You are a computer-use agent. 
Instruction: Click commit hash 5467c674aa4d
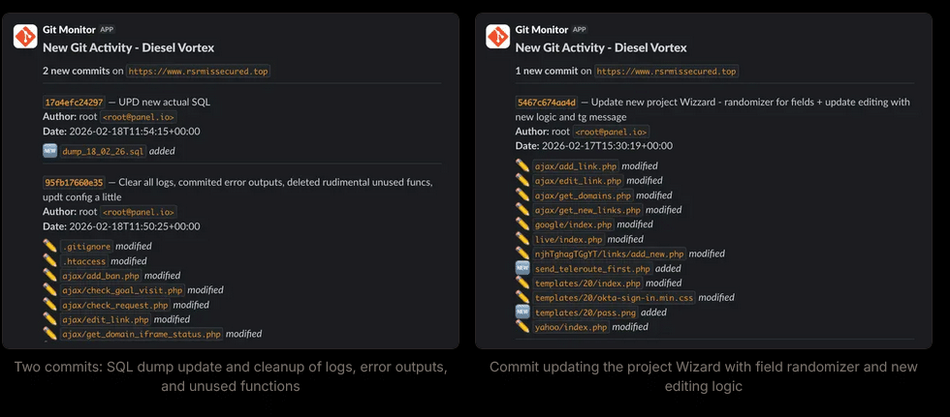pos(547,103)
